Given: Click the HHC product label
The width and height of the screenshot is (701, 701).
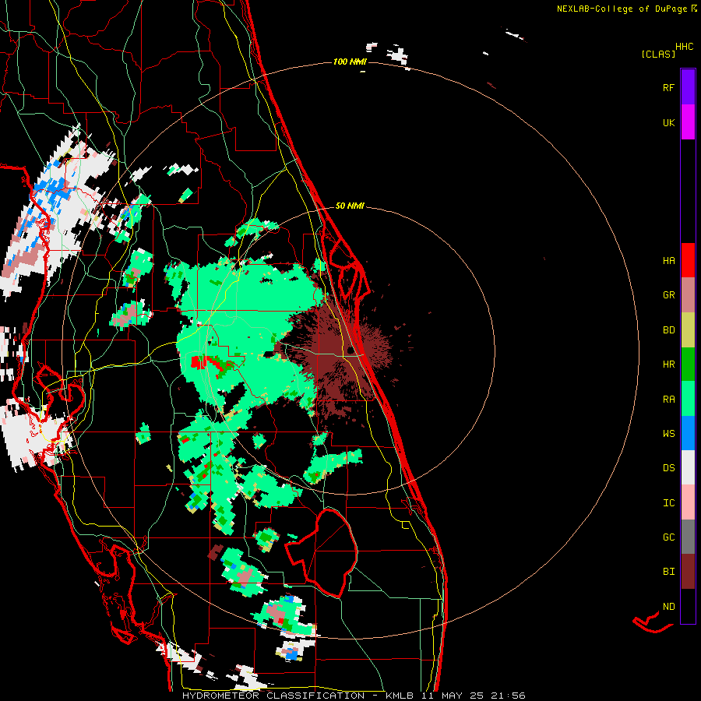Looking at the screenshot, I should pyautogui.click(x=685, y=47).
